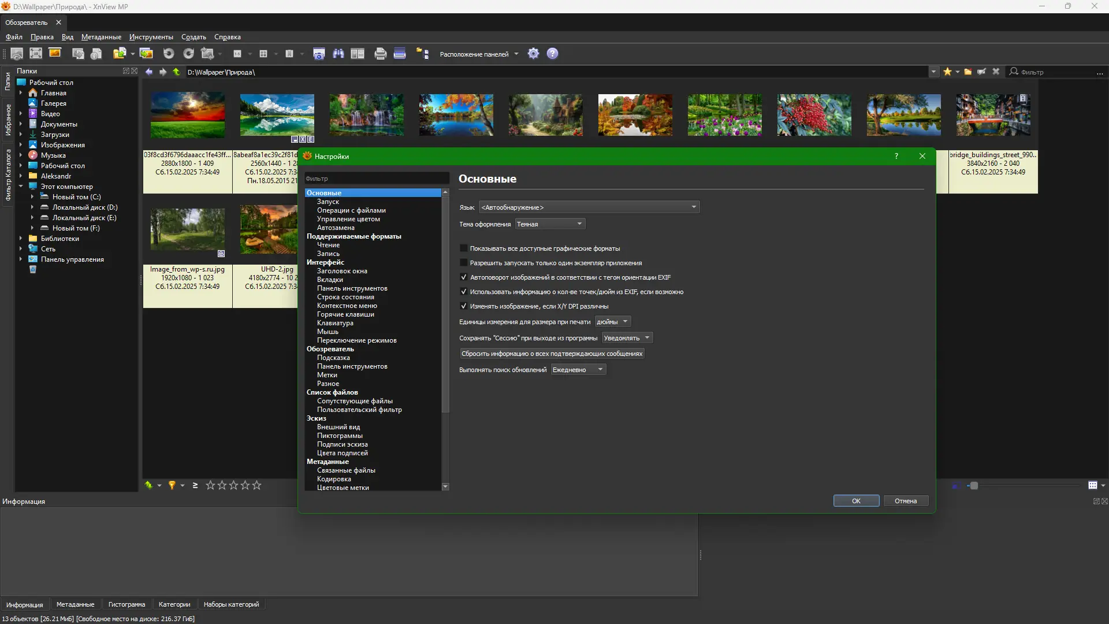This screenshot has width=1109, height=624.
Task: Open settings with the gear icon
Action: [x=533, y=54]
